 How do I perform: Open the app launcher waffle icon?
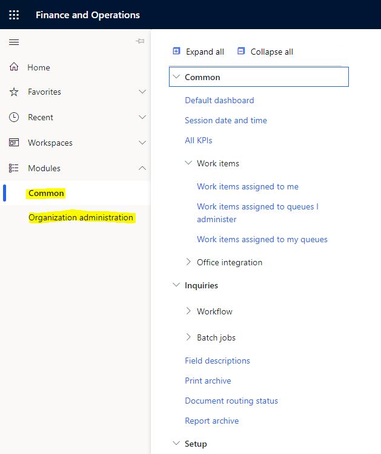[14, 15]
